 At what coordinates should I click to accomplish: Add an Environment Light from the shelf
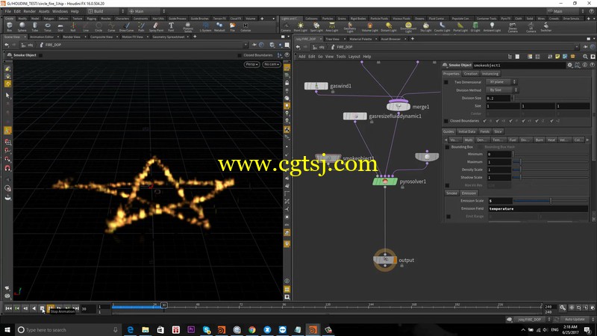click(x=408, y=27)
